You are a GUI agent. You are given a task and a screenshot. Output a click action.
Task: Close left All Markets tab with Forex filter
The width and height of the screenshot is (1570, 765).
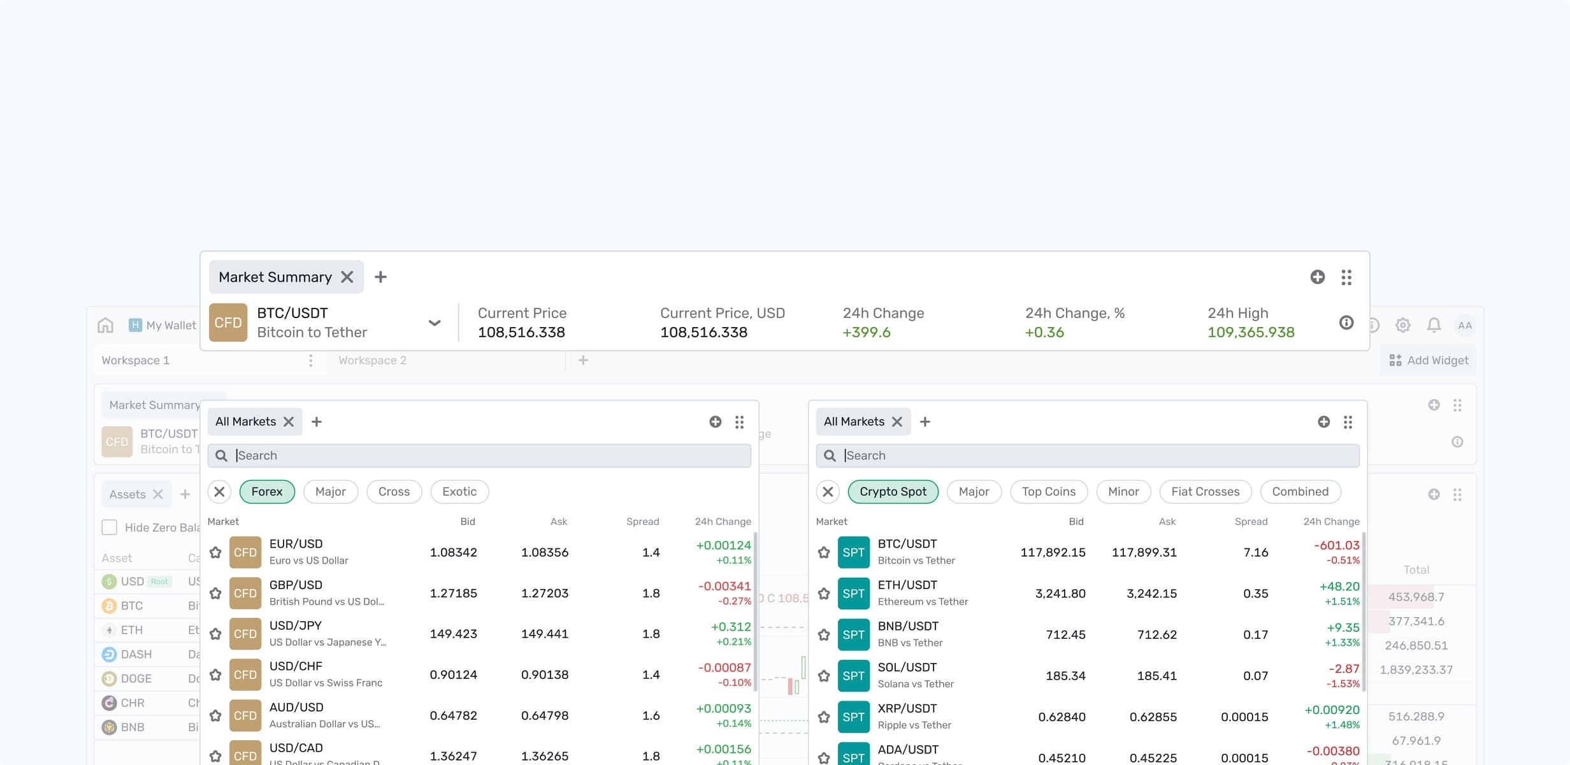click(289, 421)
